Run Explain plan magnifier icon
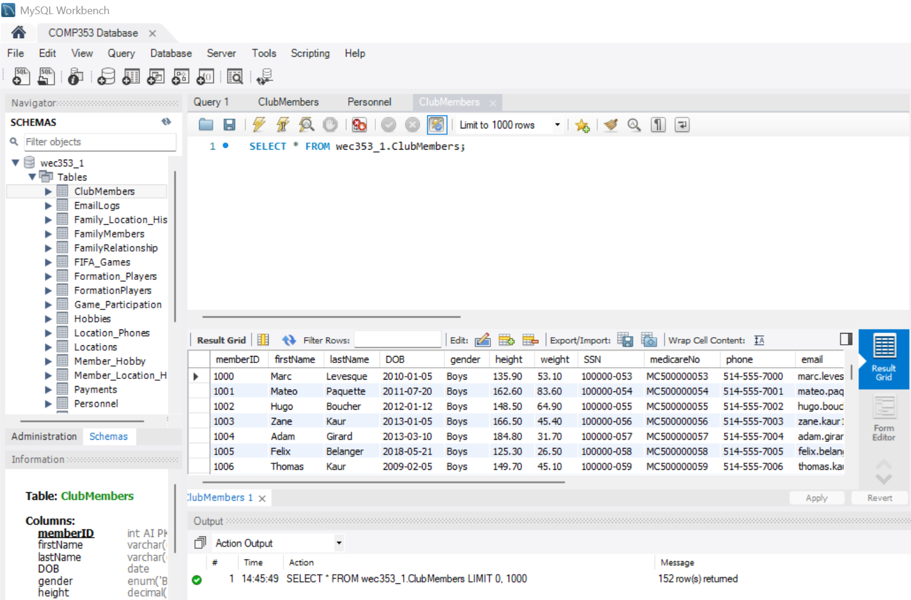 306,124
